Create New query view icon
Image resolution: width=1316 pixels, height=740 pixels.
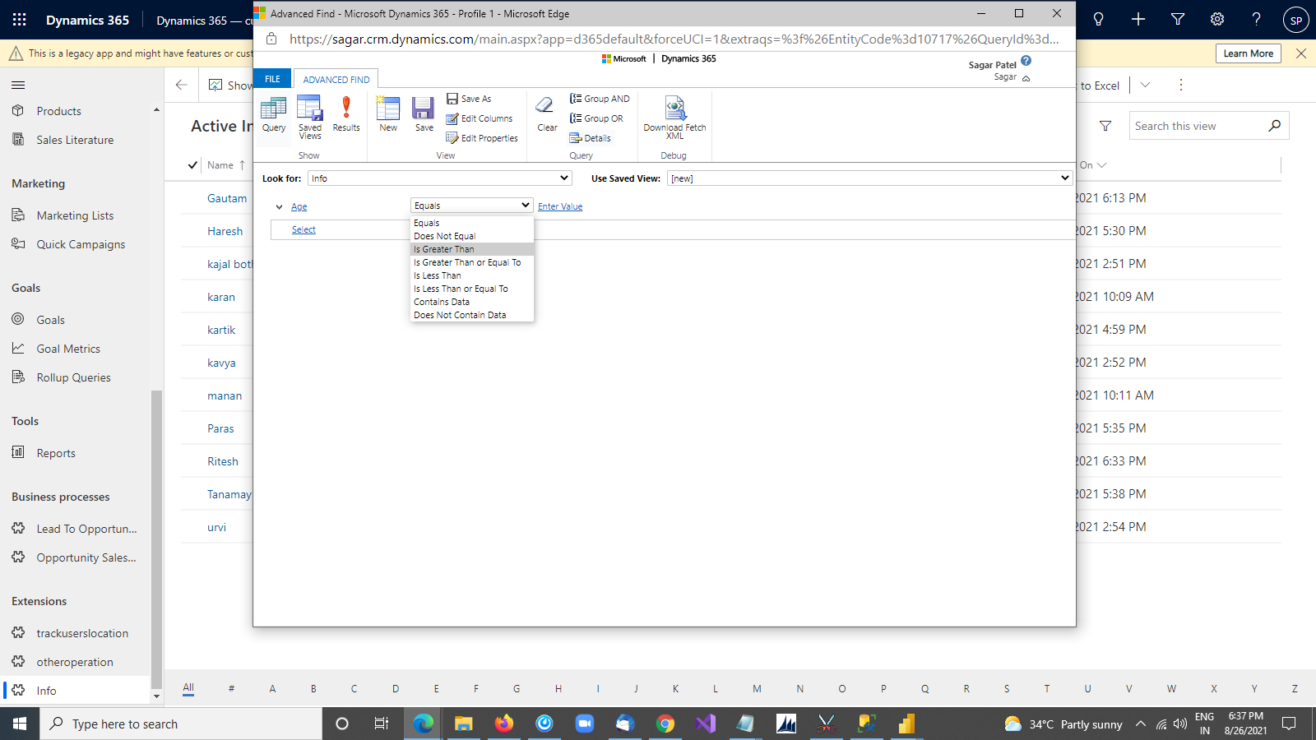[388, 114]
